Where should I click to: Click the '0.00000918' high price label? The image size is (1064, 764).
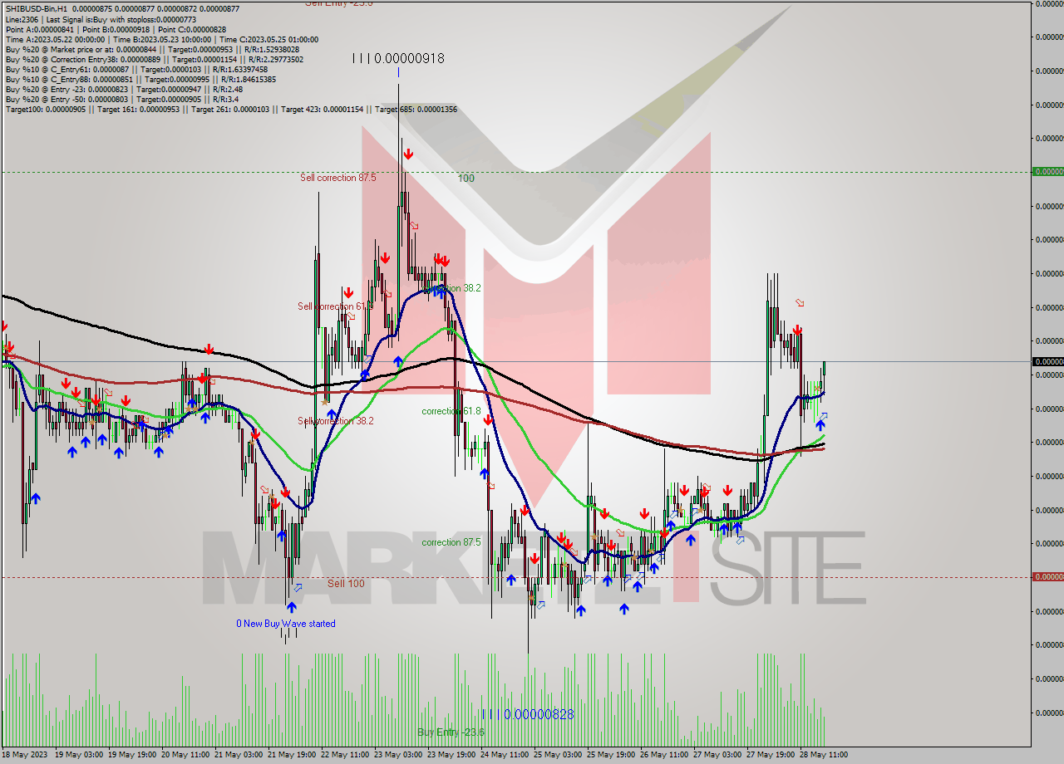point(409,58)
